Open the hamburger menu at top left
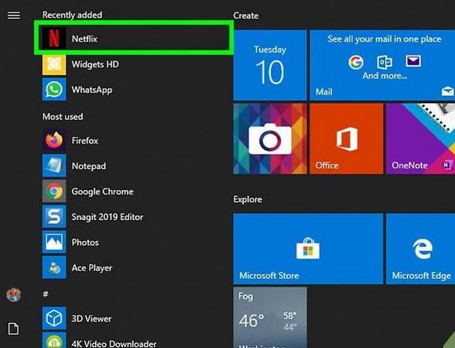 click(14, 16)
